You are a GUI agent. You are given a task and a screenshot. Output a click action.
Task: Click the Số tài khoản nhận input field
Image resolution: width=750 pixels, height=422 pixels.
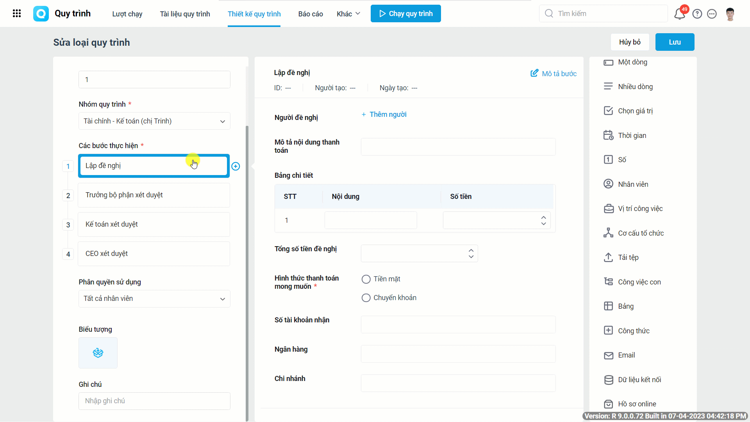click(x=458, y=324)
